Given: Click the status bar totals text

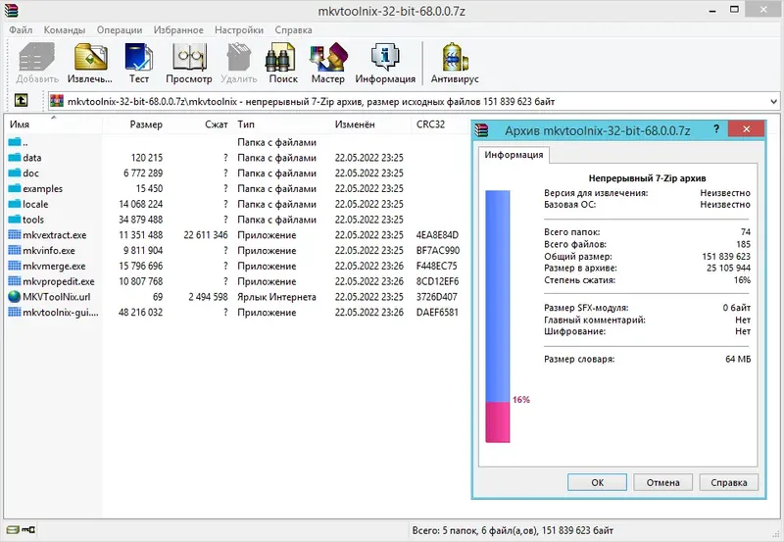Looking at the screenshot, I should click(x=513, y=530).
